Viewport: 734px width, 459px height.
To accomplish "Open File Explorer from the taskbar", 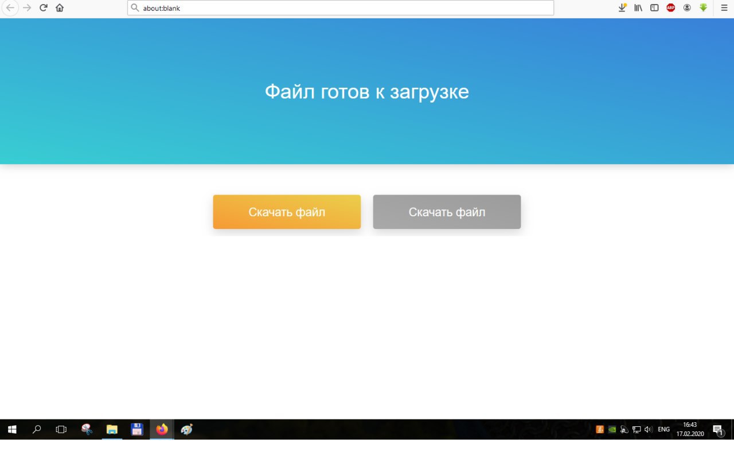I will 112,429.
